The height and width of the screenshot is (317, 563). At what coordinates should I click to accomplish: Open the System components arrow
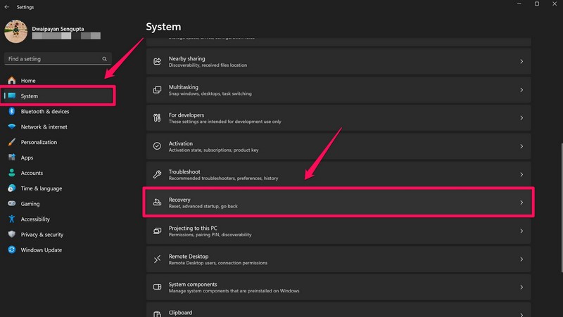click(521, 287)
